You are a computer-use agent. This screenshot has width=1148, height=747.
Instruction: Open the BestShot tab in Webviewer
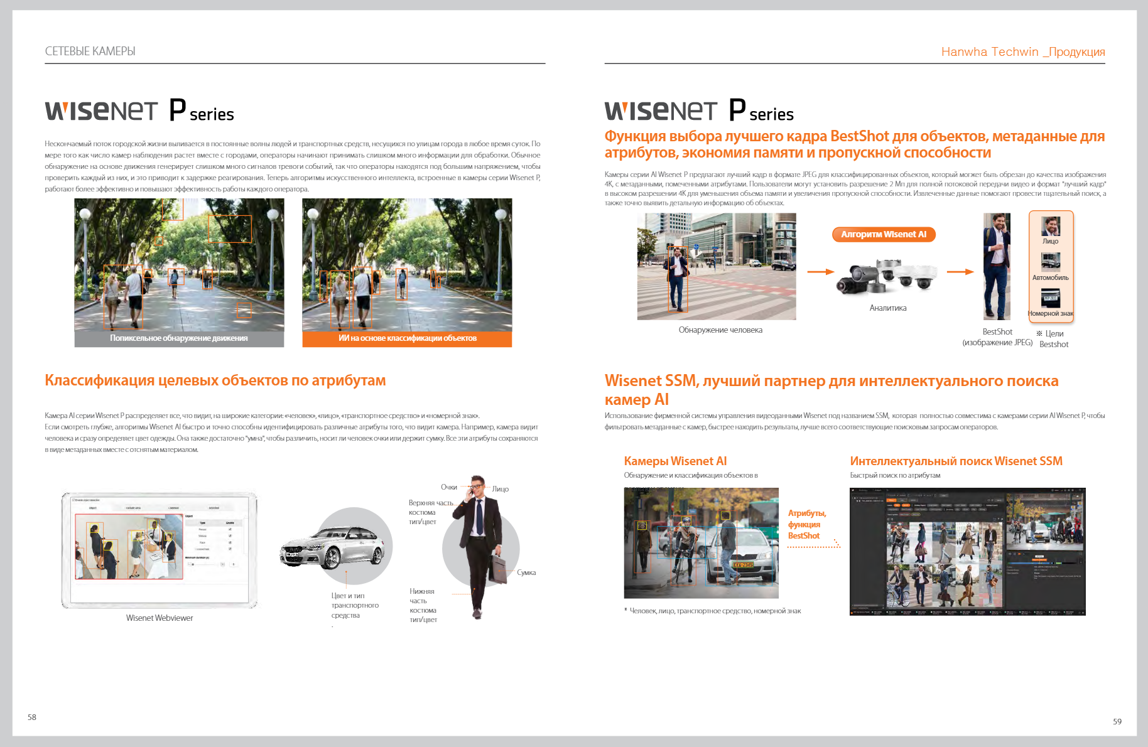[x=214, y=508]
